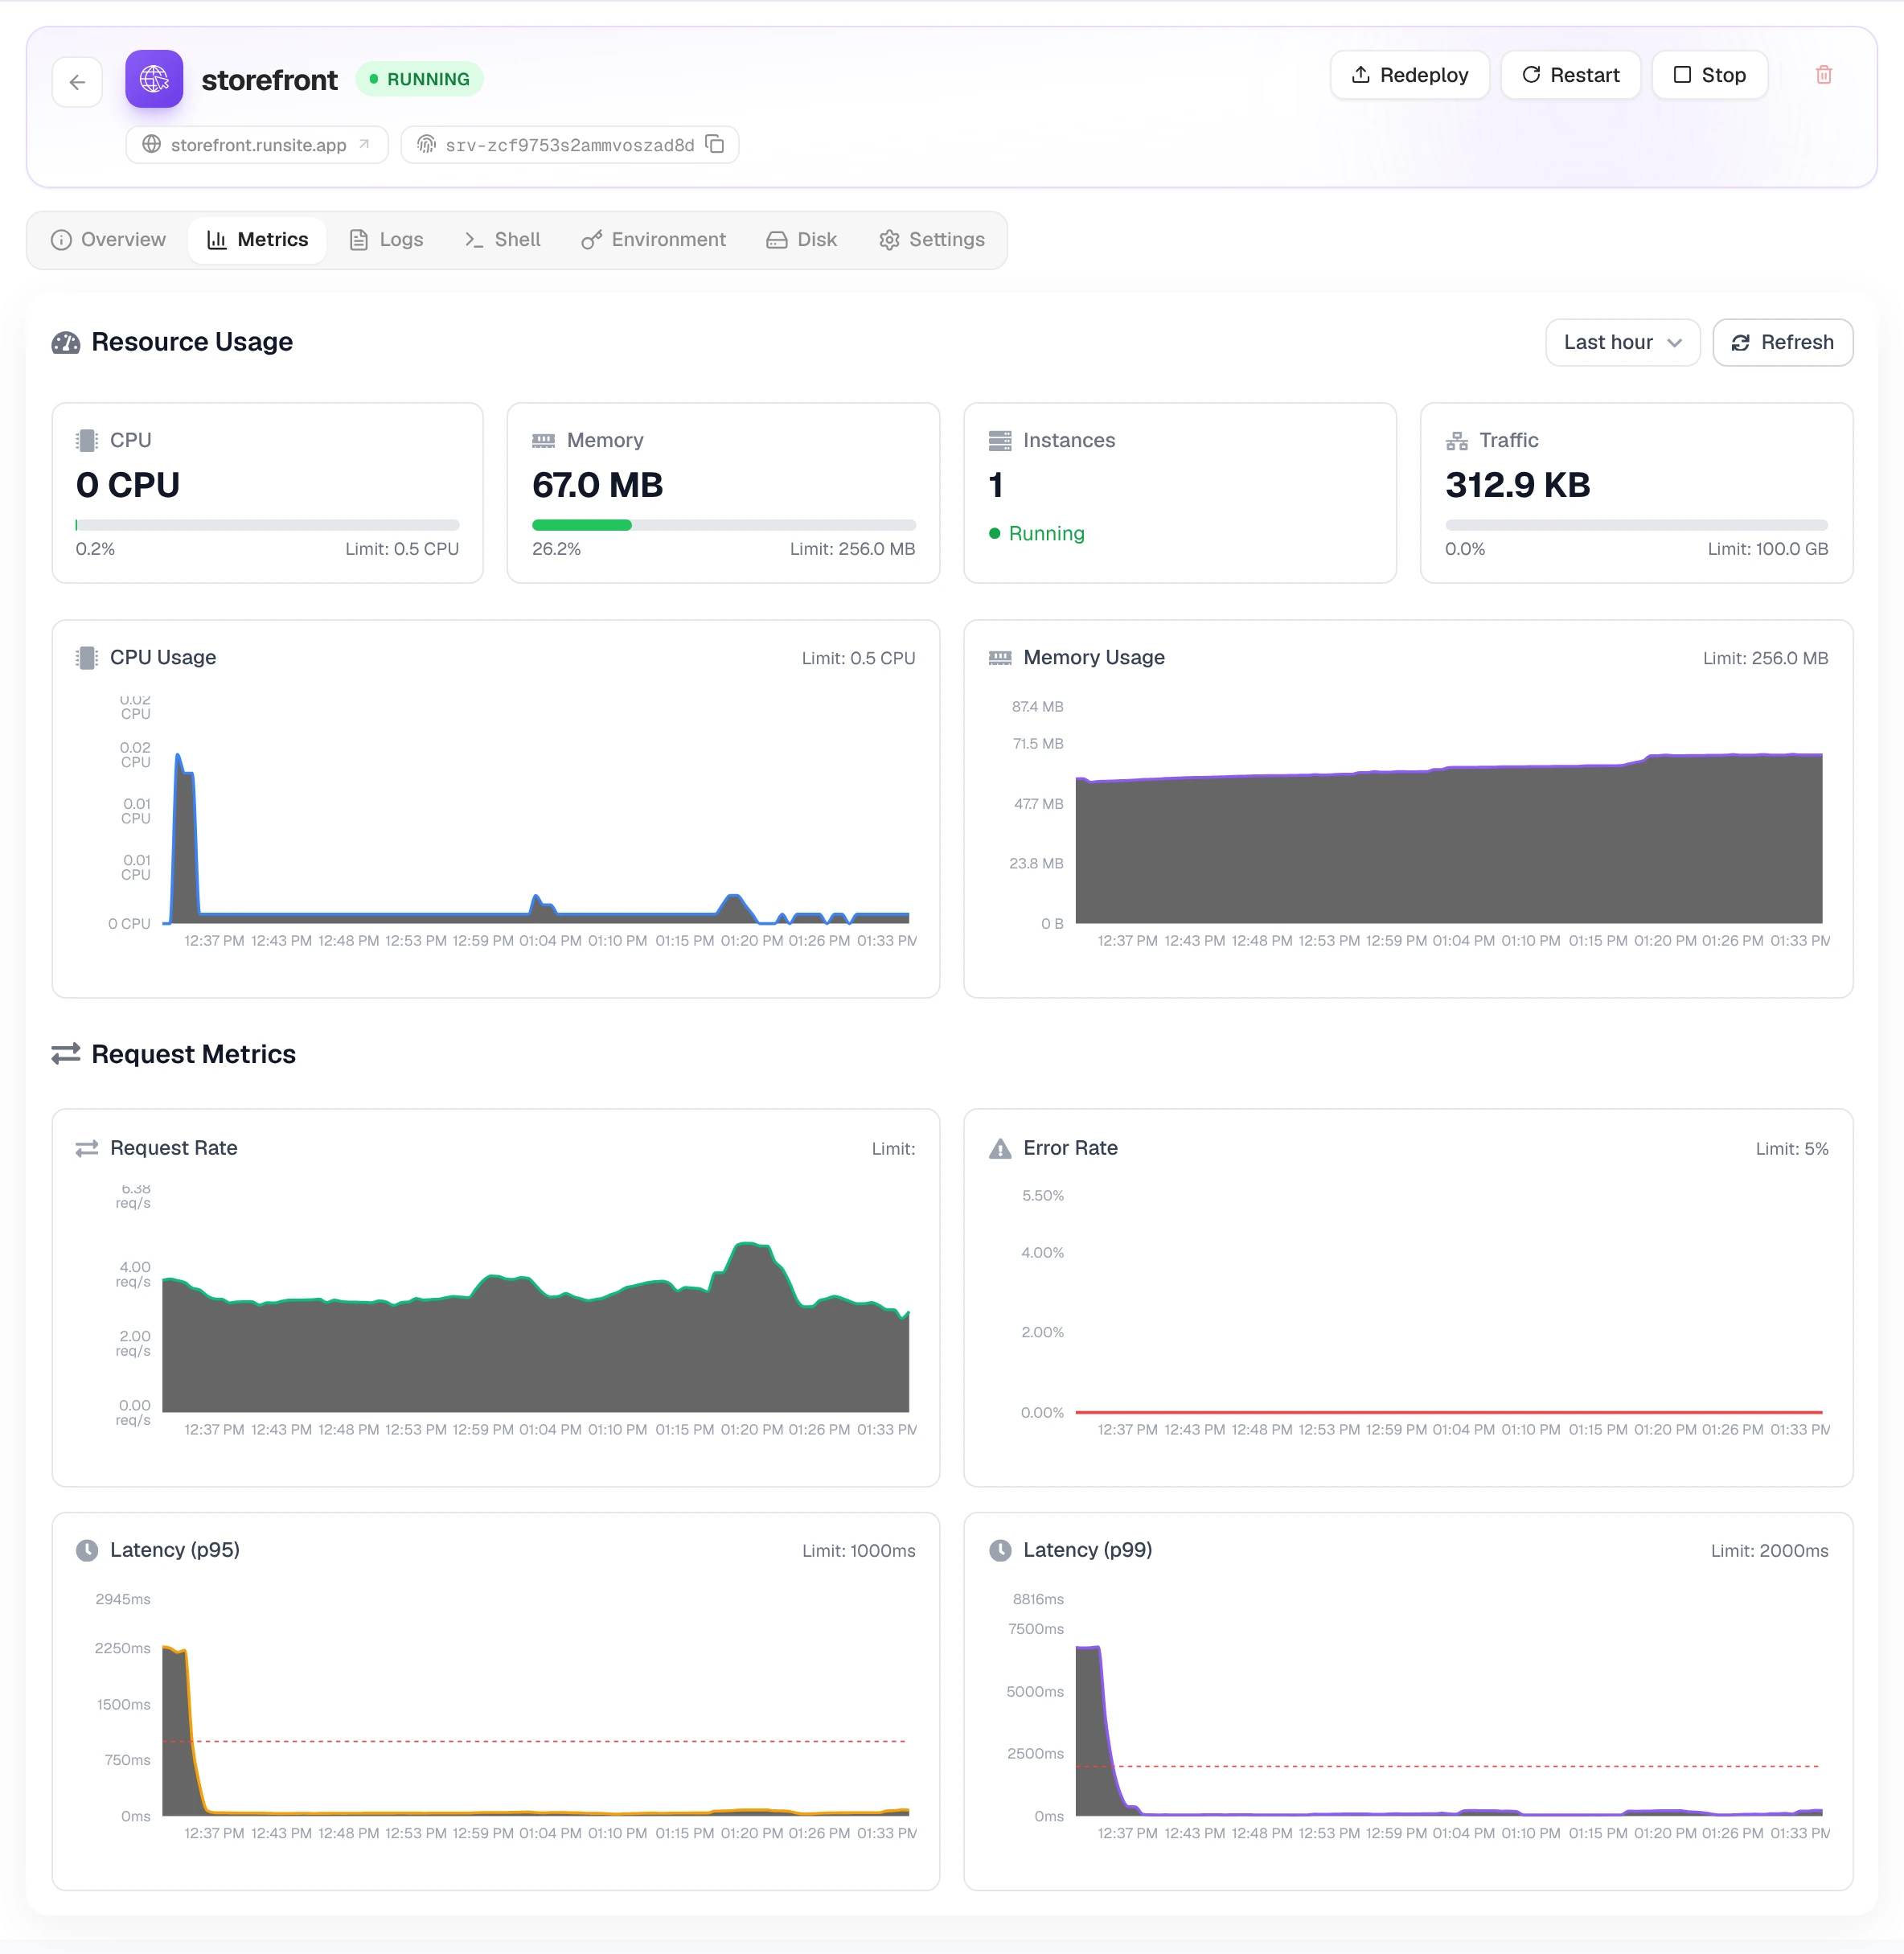1904x1954 pixels.
Task: Copy the service ID with the copy icon
Action: pos(715,144)
